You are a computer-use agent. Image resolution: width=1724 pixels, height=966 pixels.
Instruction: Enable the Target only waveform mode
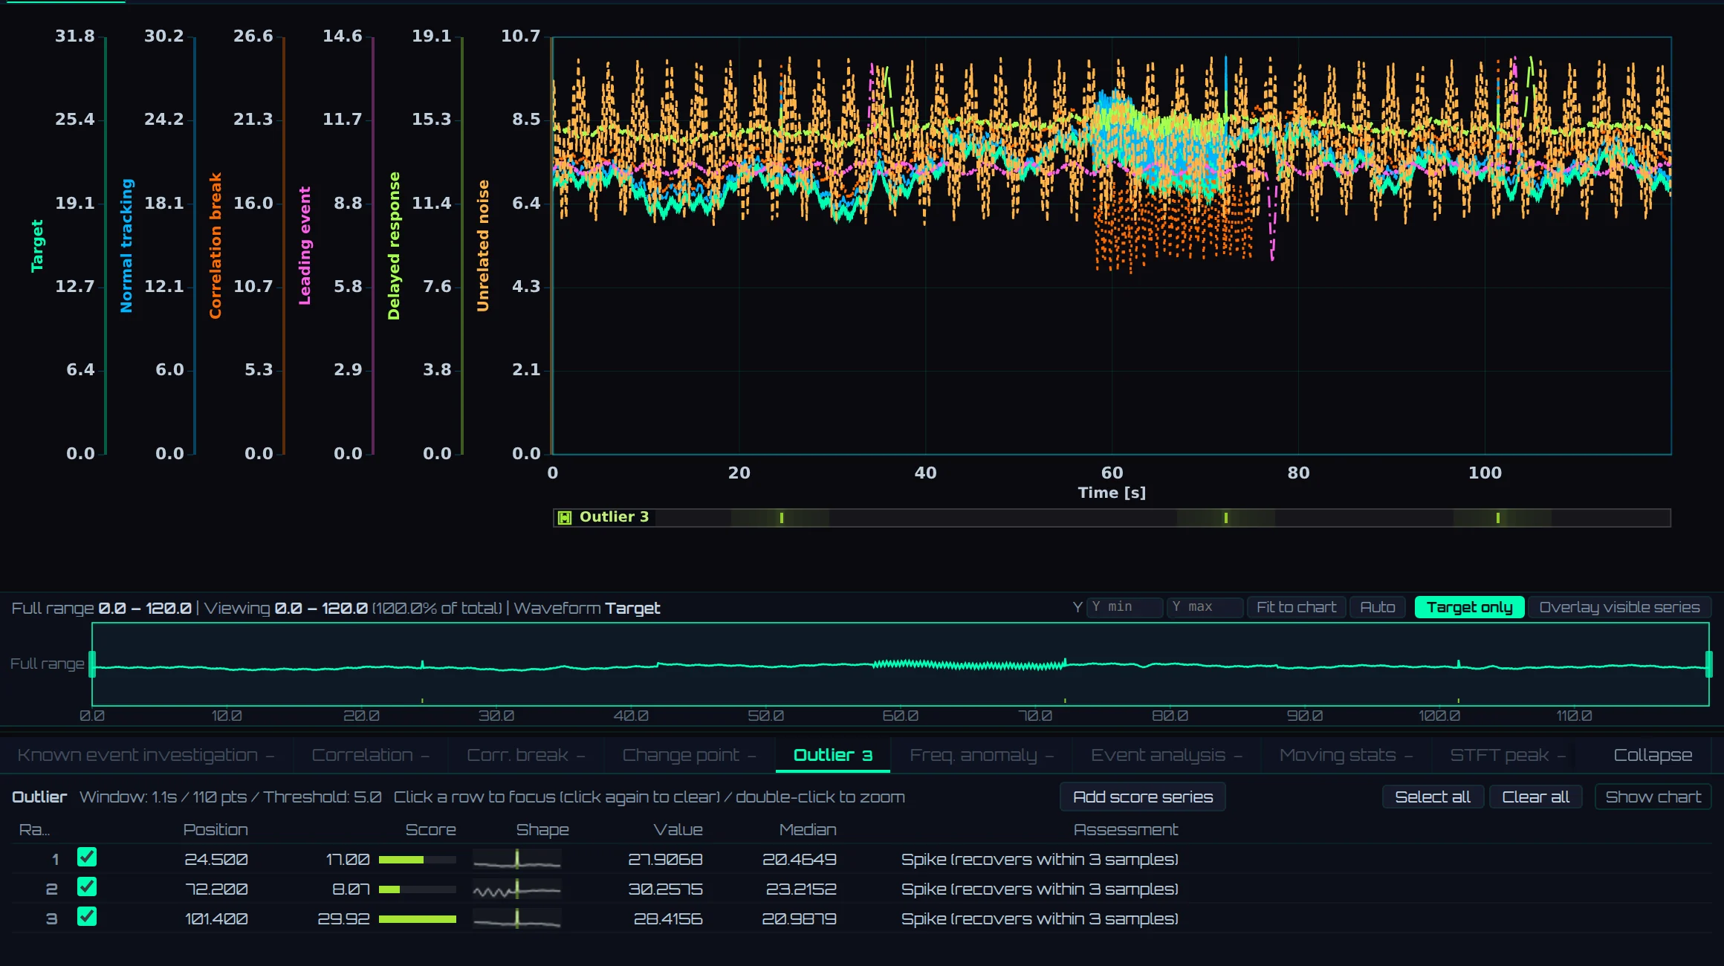click(1469, 607)
